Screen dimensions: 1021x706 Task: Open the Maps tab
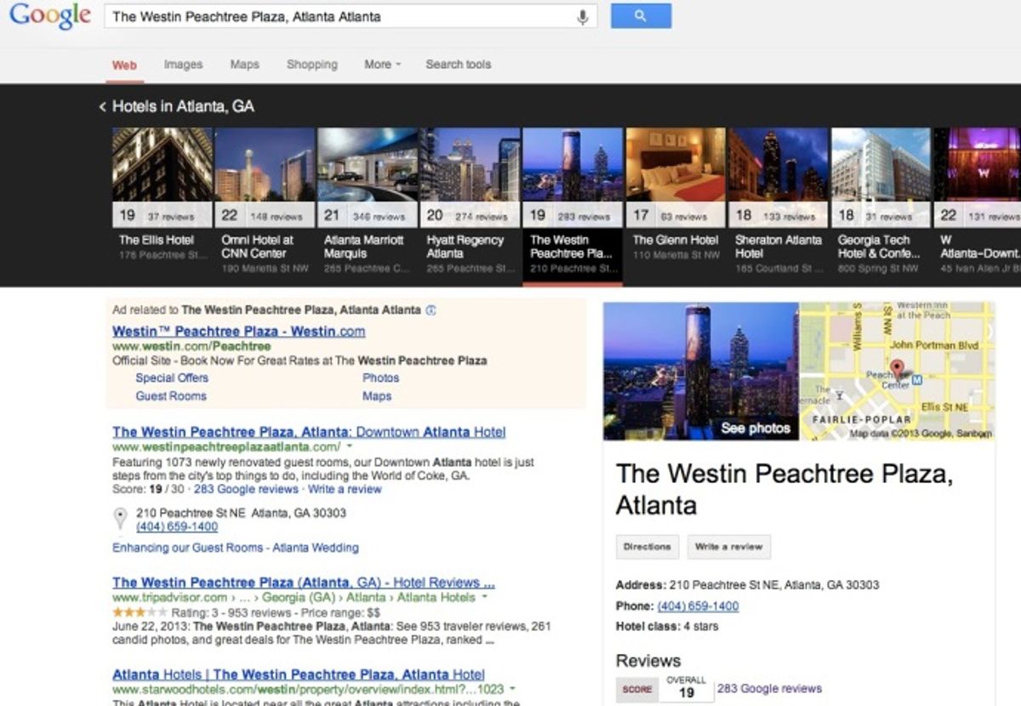pos(244,64)
